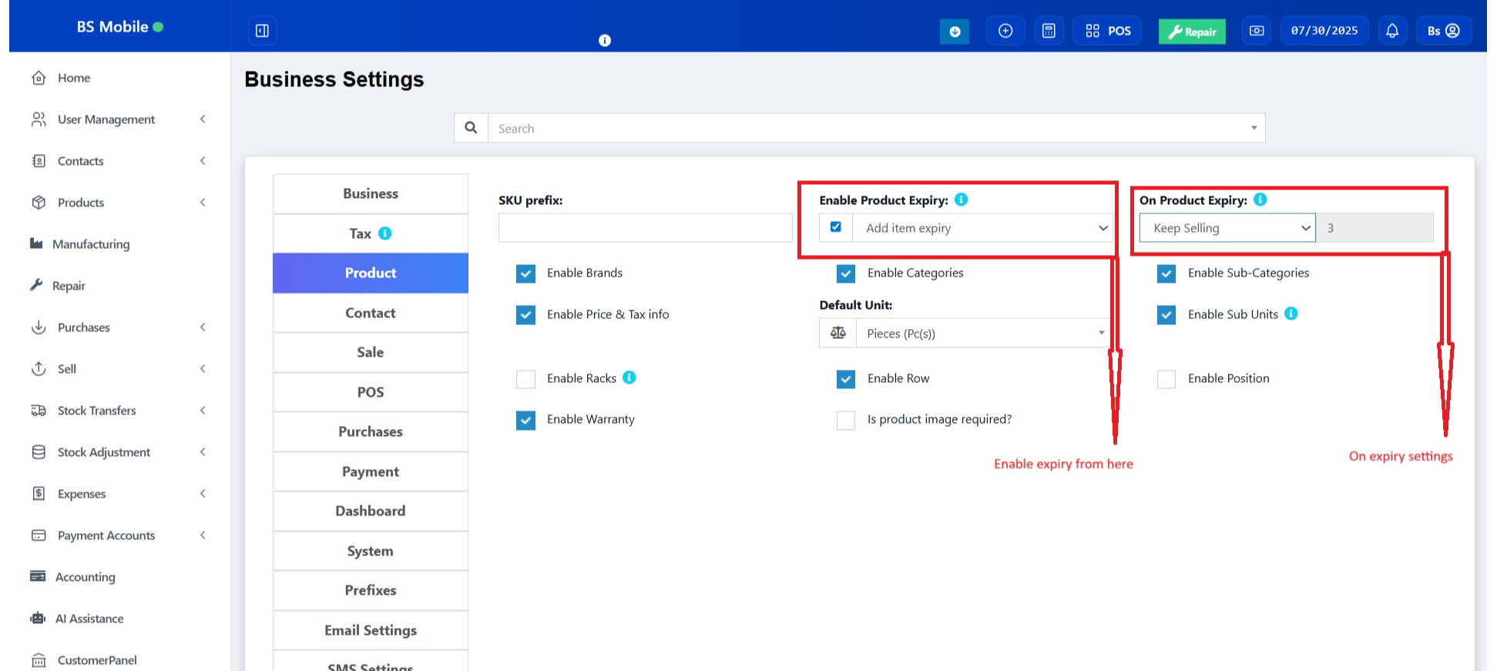Click the green Repair button

coord(1192,32)
